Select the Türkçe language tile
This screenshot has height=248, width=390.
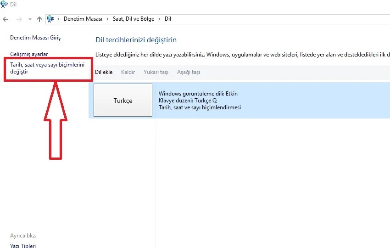[123, 100]
